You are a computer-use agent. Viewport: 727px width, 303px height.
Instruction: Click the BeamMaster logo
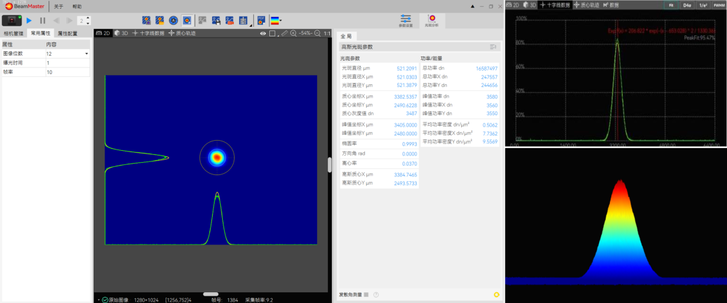[25, 7]
